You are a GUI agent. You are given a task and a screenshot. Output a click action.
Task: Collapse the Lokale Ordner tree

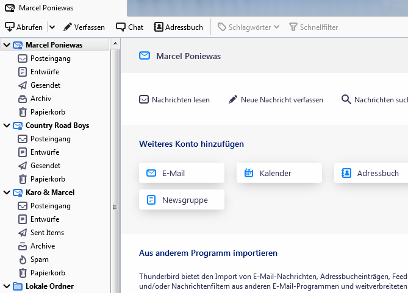pyautogui.click(x=7, y=286)
